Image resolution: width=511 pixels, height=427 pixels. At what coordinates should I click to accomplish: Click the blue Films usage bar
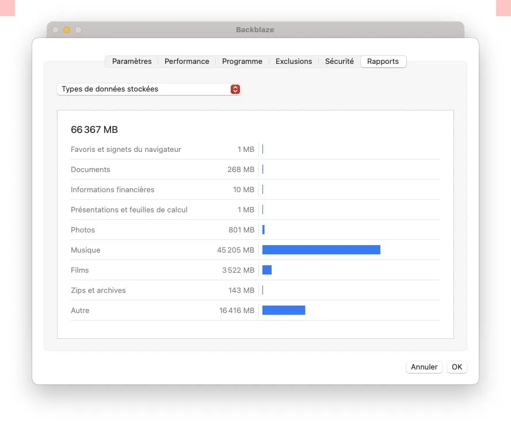pos(267,270)
